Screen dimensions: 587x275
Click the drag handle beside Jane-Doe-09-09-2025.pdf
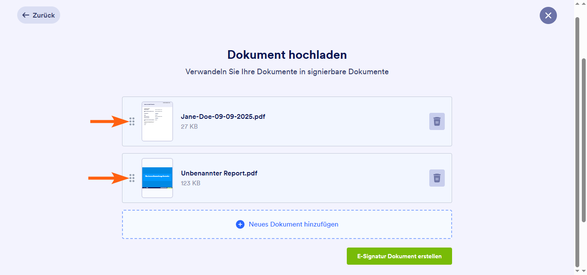point(132,121)
